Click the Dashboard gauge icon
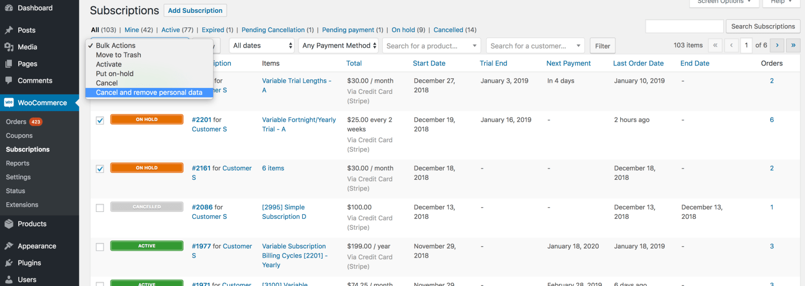The height and width of the screenshot is (286, 805). 9,8
